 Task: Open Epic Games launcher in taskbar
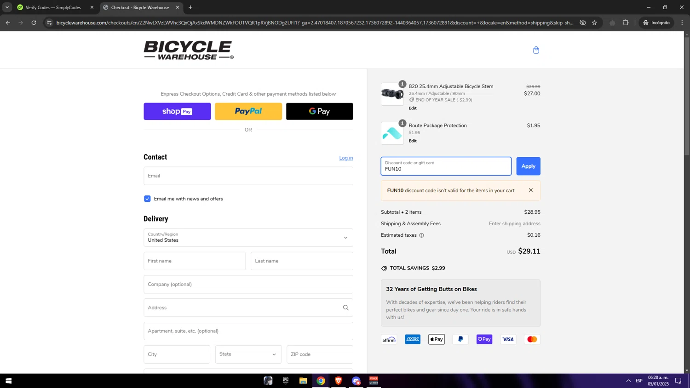pyautogui.click(x=286, y=381)
